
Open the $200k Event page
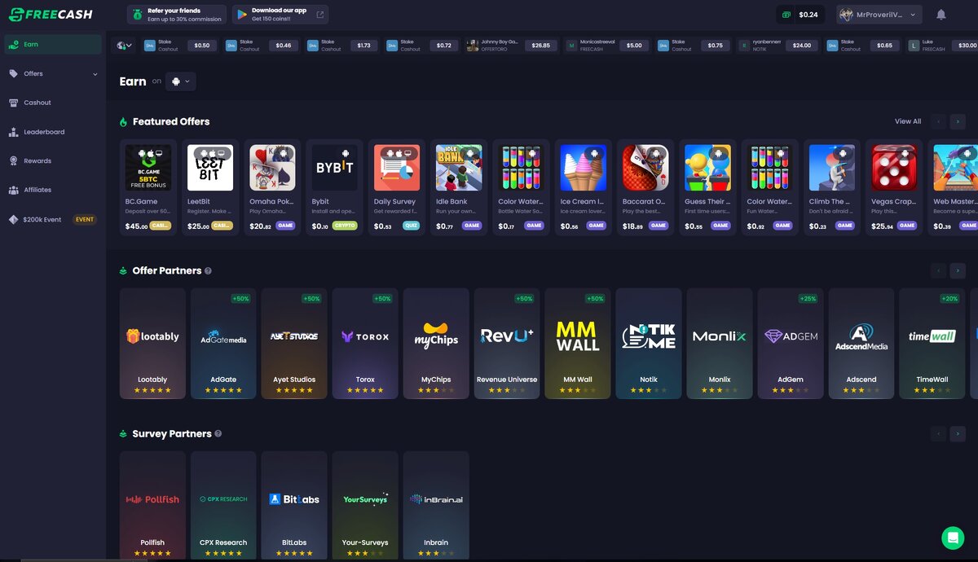[53, 219]
